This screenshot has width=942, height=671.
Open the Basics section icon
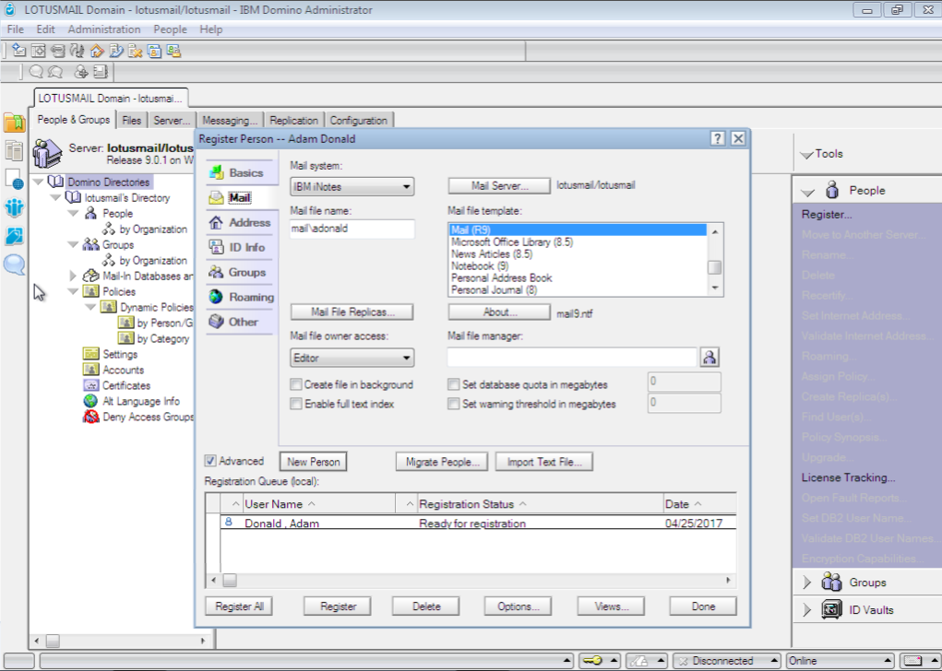tap(216, 173)
